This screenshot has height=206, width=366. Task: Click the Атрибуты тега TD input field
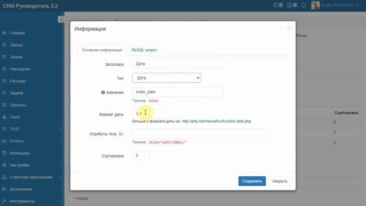201,133
